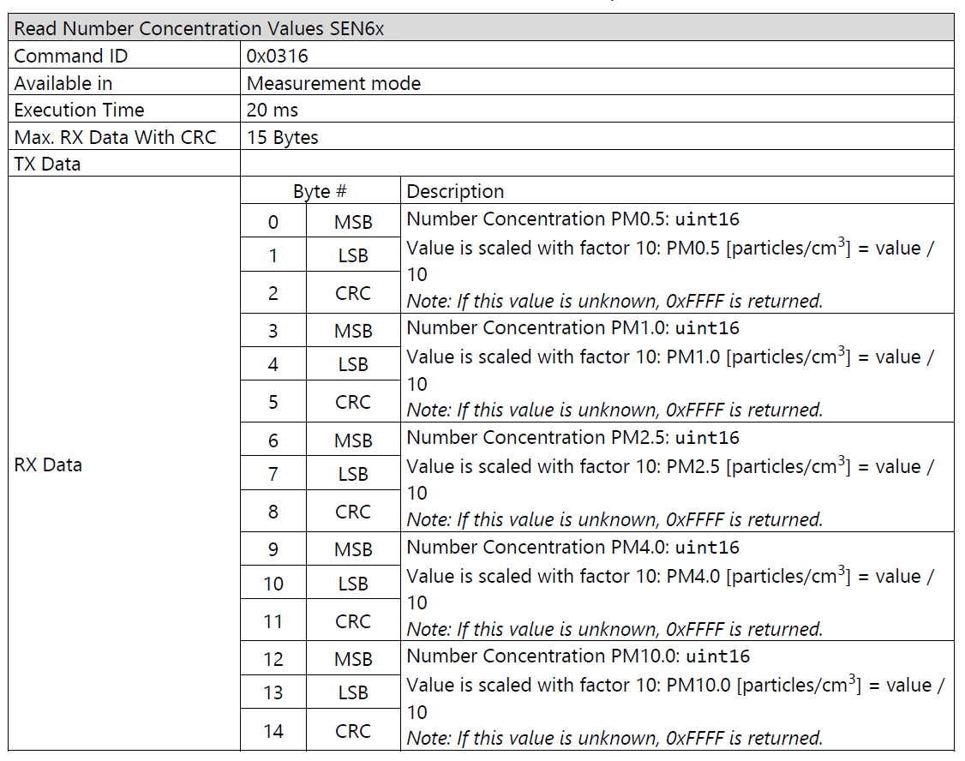Click Number Concentration PM1.0 description text
Viewport: 965px width, 761px height.
coord(573,328)
